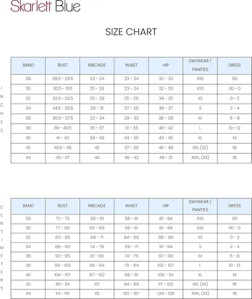Image resolution: width=252 pixels, height=299 pixels.
Task: Click DAYWEAR / PANTIES header in inches table
Action: (x=200, y=66)
